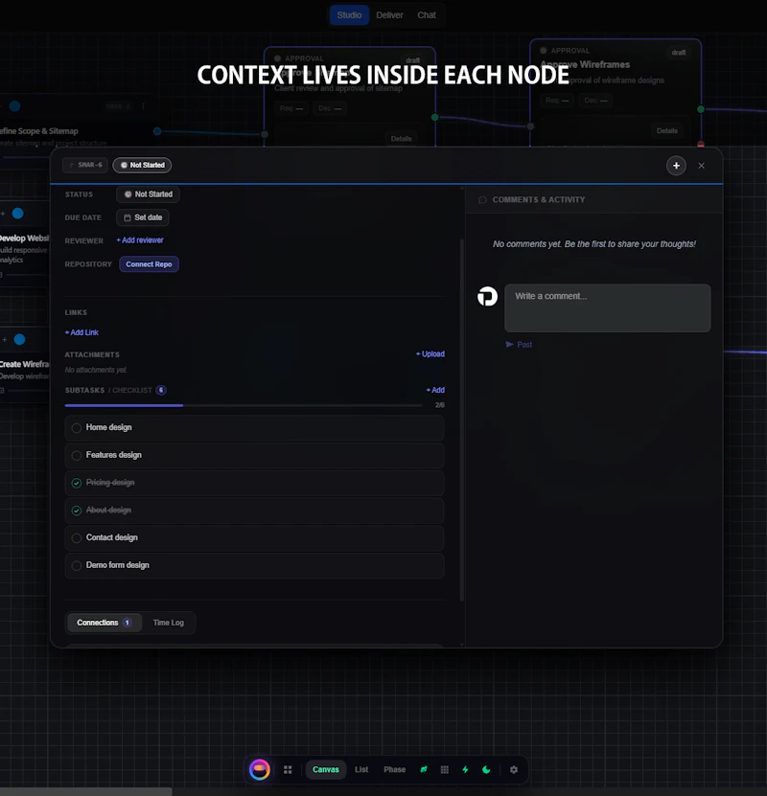The width and height of the screenshot is (767, 796).
Task: Click the Write a comment text box
Action: pyautogui.click(x=608, y=308)
